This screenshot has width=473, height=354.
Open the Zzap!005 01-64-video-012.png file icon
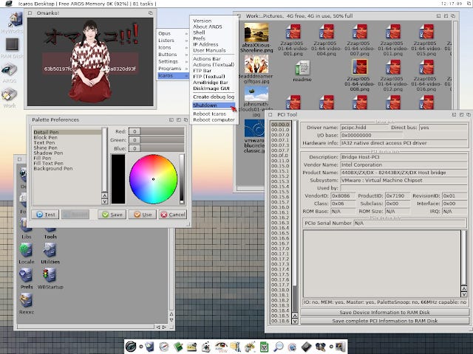coord(393,67)
